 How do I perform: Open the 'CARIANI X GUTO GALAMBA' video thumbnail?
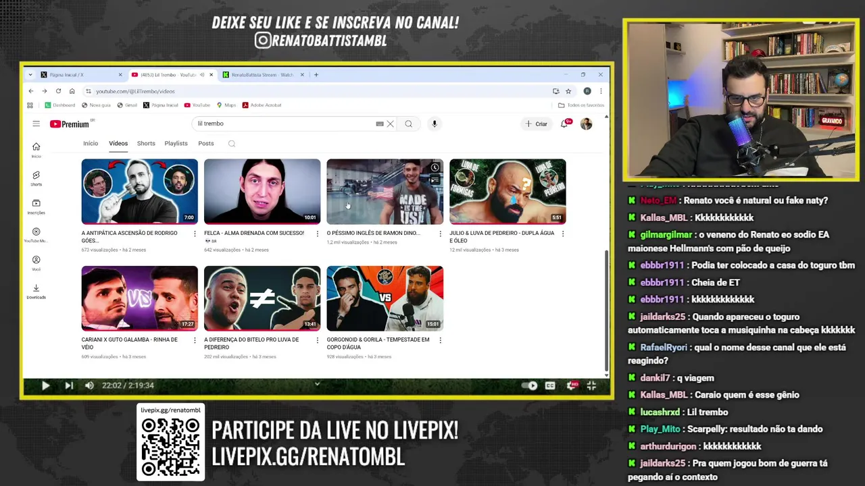point(140,298)
